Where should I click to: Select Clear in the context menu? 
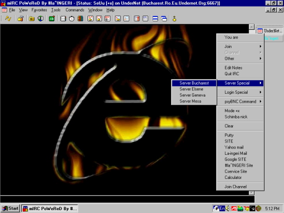coord(240,126)
